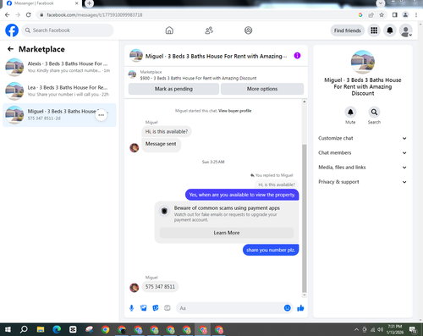The width and height of the screenshot is (423, 336).
Task: Open the Groups icon in top navigation
Action: [248, 30]
